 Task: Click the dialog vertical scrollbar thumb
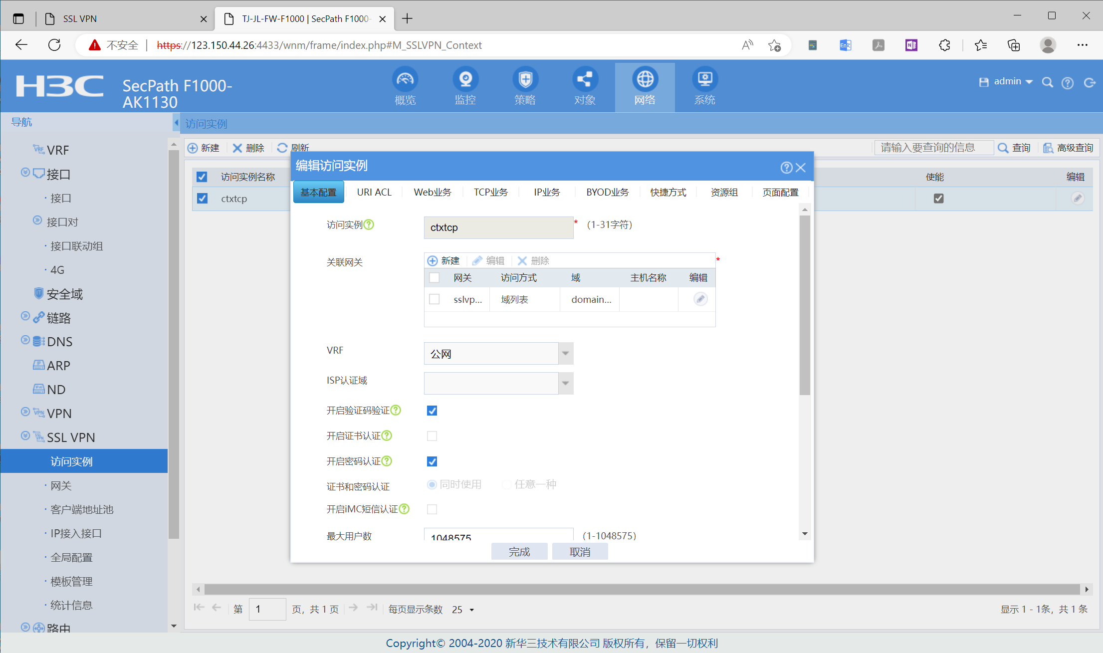(804, 304)
